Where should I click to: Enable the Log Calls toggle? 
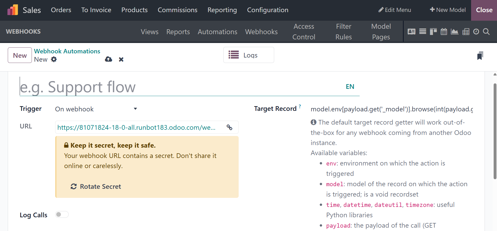(62, 214)
